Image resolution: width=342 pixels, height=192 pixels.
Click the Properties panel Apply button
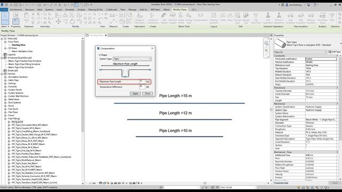tap(335, 183)
